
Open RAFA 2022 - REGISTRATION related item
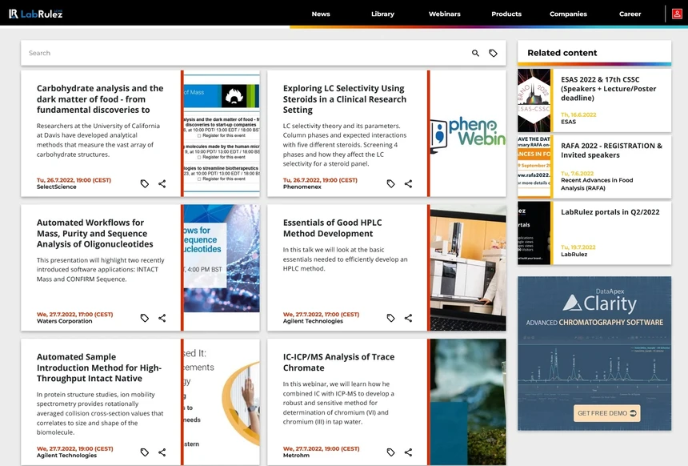click(x=611, y=151)
